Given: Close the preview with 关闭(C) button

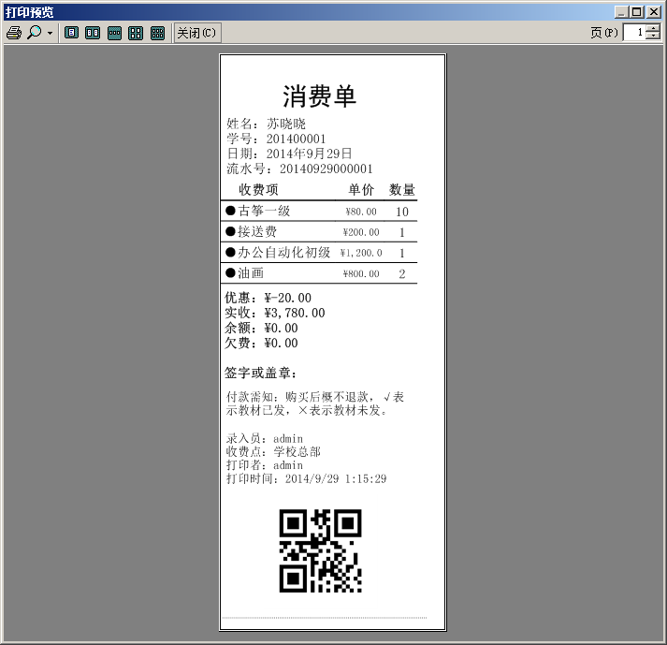Looking at the screenshot, I should click(x=197, y=33).
